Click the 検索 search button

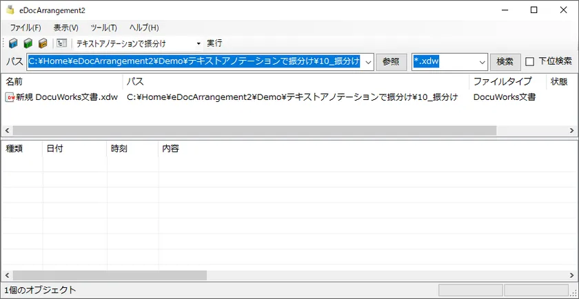tap(505, 61)
